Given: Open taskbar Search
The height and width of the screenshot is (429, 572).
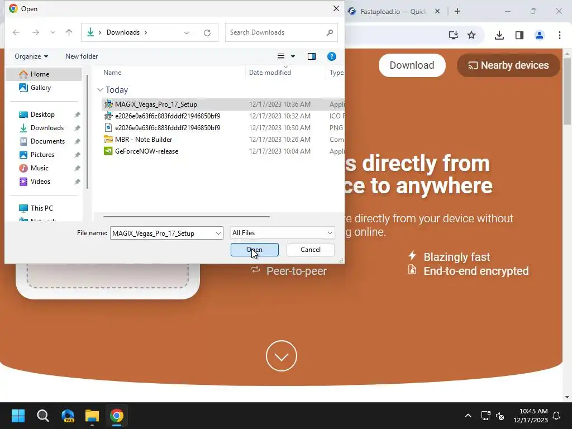Looking at the screenshot, I should pos(42,416).
